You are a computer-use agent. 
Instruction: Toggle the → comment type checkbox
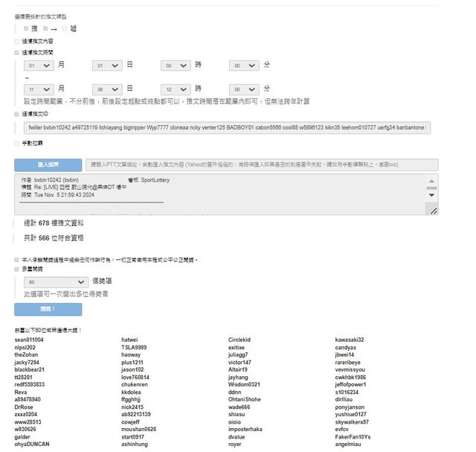(x=45, y=28)
